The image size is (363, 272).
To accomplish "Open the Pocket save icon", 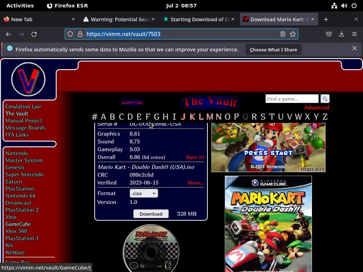I will tap(329, 34).
